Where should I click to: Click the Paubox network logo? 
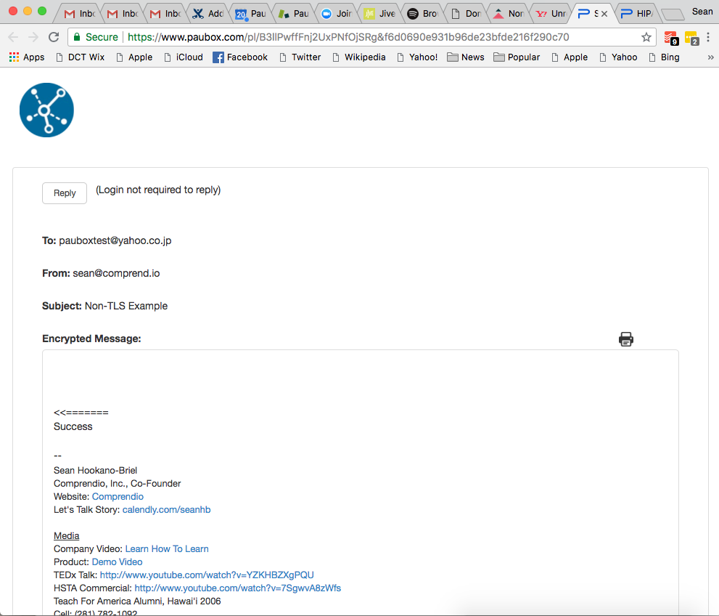pos(46,110)
